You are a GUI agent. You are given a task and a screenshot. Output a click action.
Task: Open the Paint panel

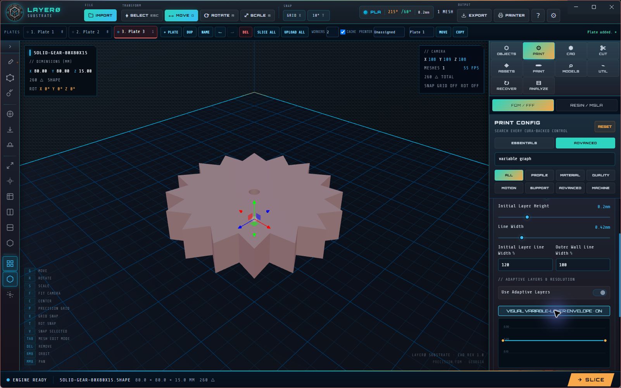(538, 68)
